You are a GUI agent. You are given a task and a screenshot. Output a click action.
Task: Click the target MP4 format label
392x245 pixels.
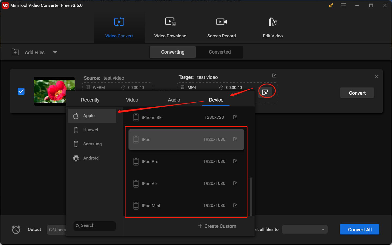click(x=192, y=87)
